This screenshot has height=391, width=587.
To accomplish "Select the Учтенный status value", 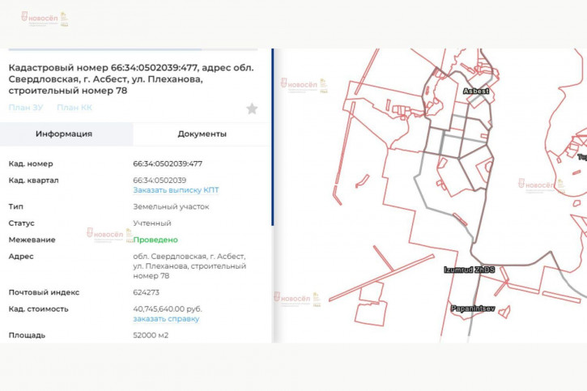I will [152, 223].
